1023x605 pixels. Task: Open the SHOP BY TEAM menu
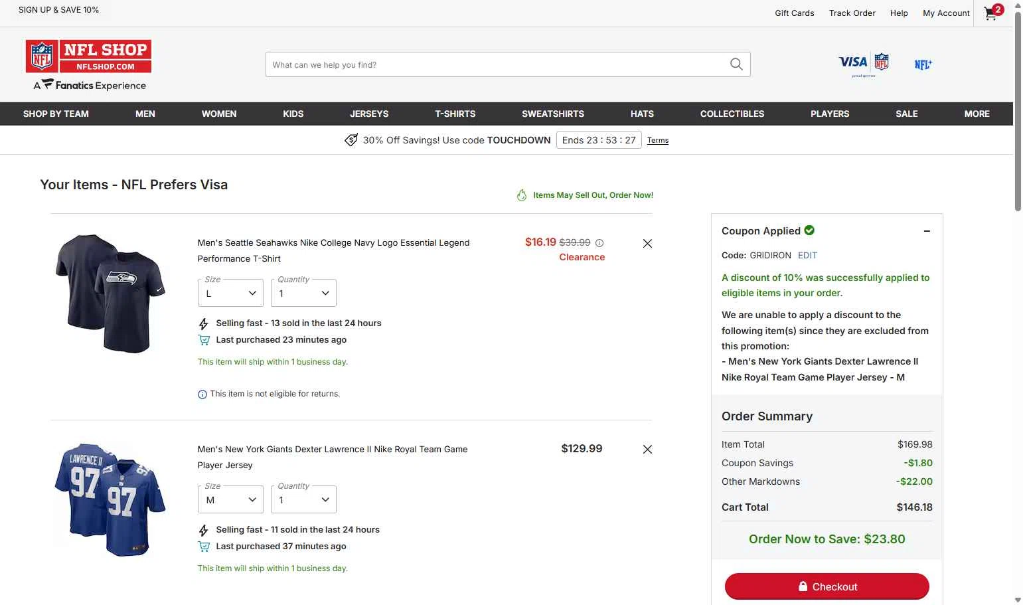(56, 114)
